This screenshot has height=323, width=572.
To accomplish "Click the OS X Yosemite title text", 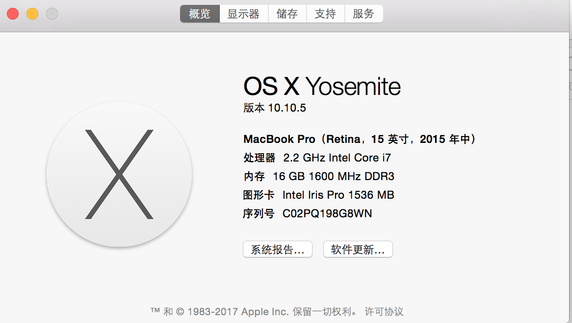I will [322, 87].
